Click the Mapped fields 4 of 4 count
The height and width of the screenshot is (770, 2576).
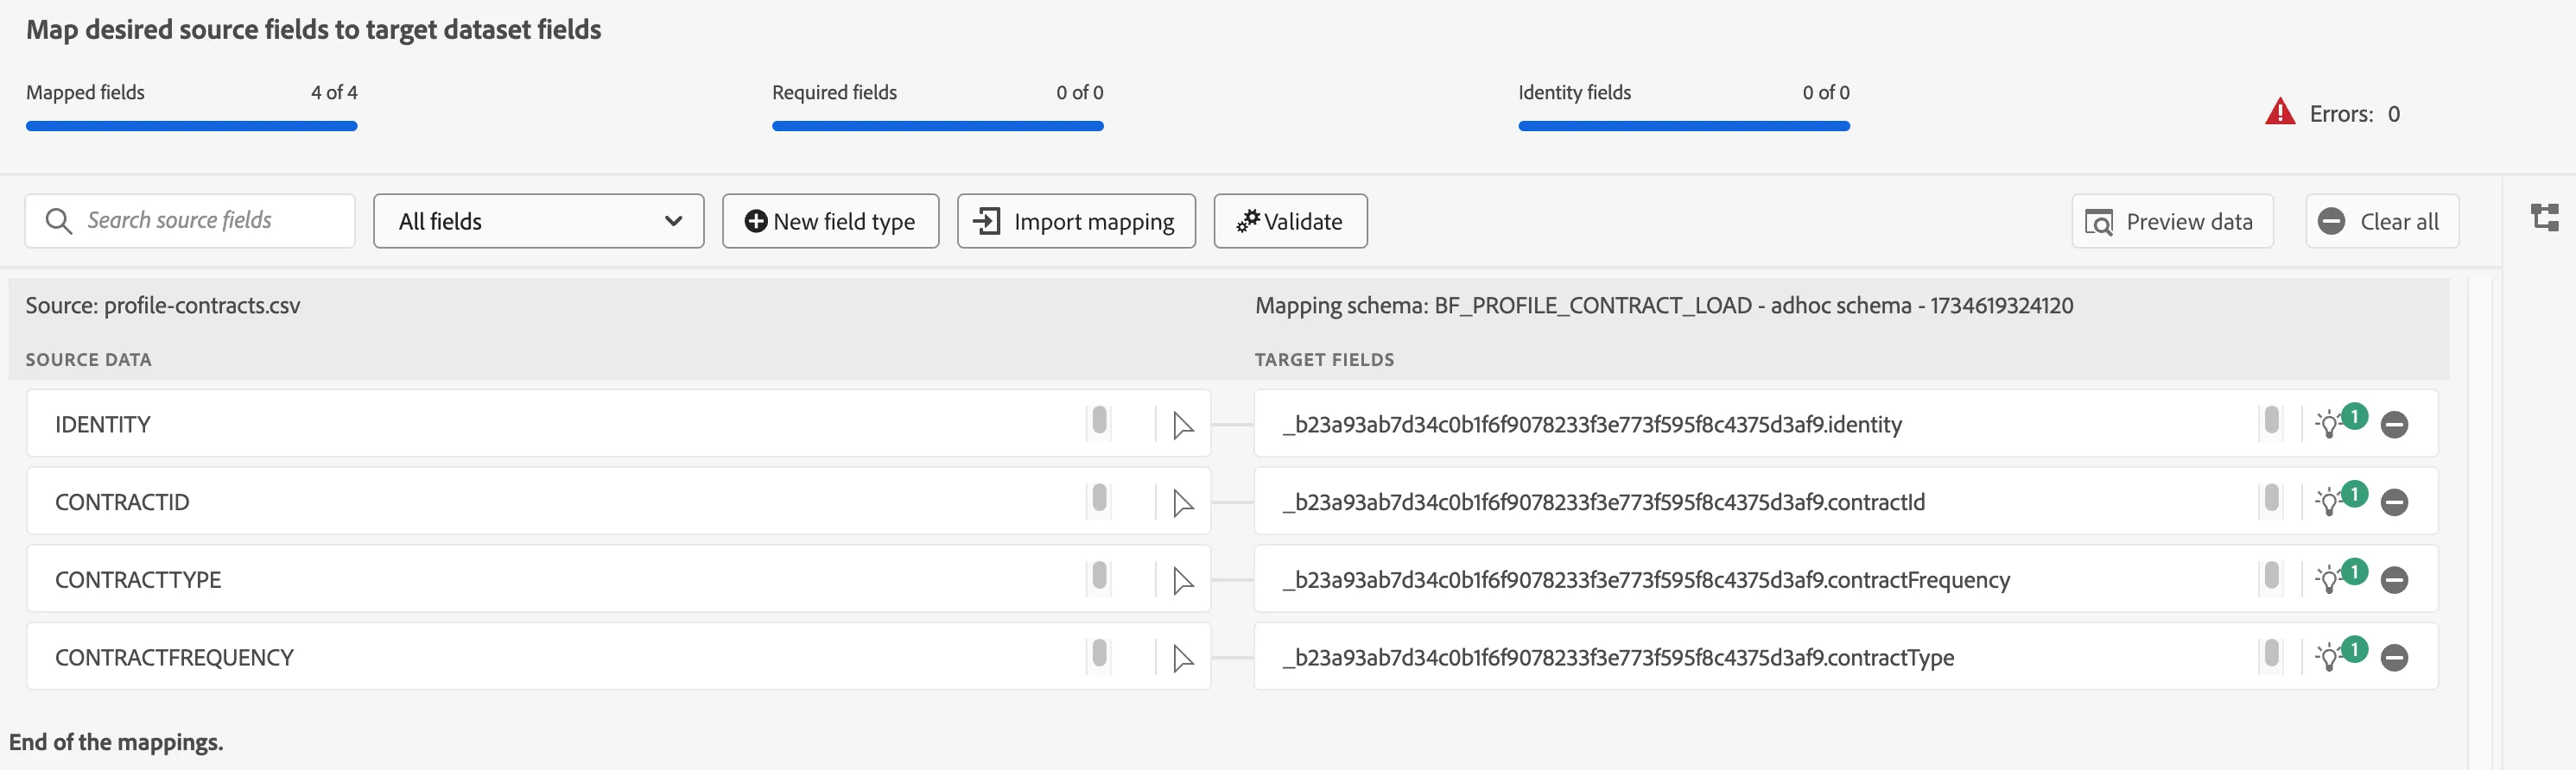(334, 93)
